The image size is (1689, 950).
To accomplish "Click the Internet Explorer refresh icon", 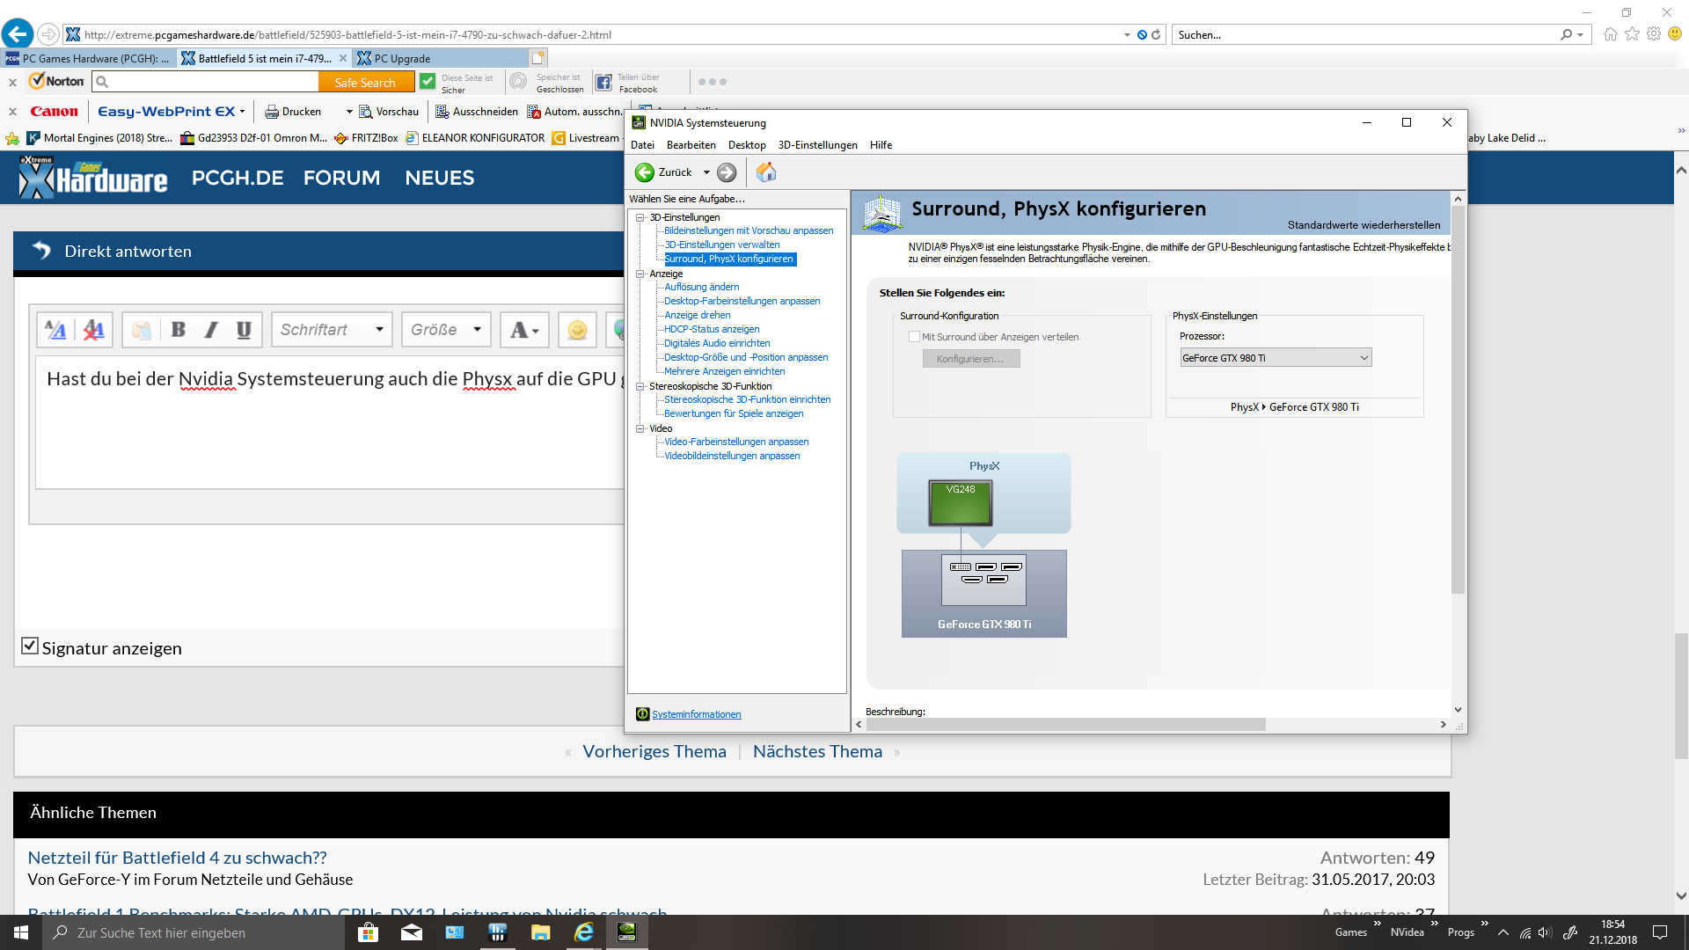I will tap(1156, 34).
